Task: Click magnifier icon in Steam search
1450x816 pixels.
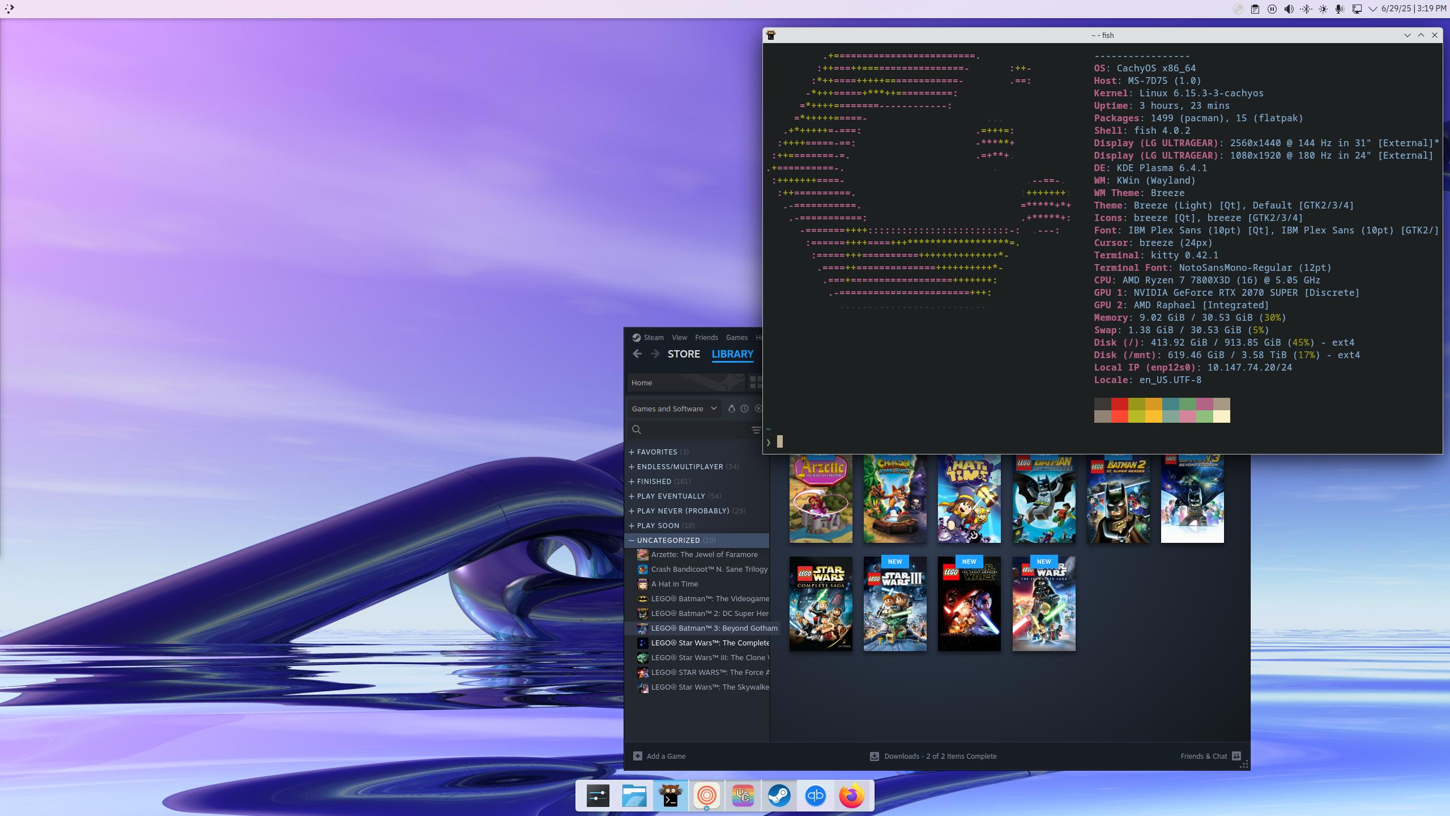Action: [x=637, y=430]
